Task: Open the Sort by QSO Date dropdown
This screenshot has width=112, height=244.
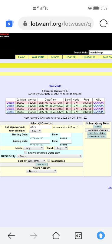Action: click(36, 161)
